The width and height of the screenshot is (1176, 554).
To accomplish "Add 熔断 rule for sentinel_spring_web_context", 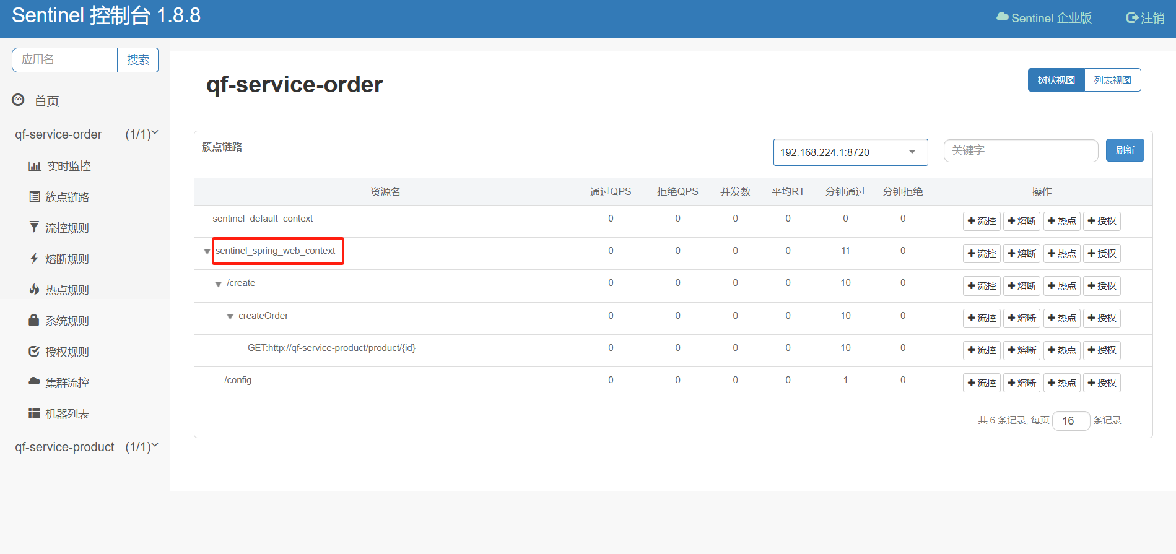I will click(x=1022, y=253).
